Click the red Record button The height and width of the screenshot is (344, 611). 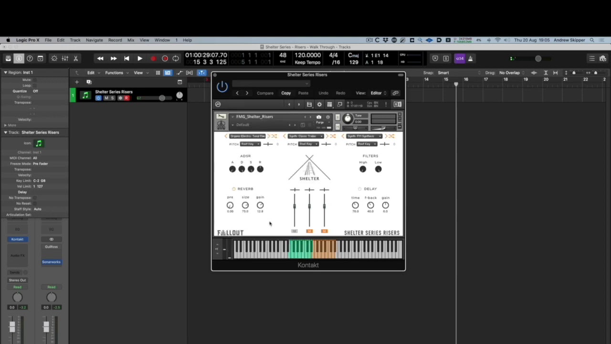click(153, 58)
